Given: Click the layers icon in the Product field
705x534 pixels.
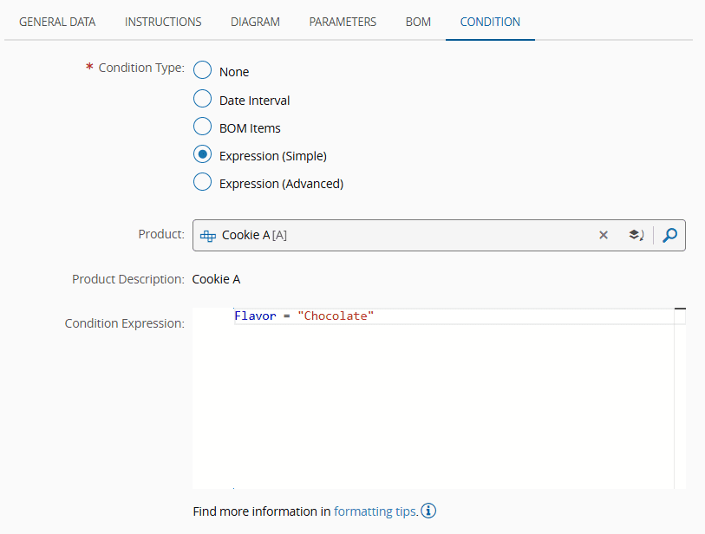Looking at the screenshot, I should (x=636, y=235).
